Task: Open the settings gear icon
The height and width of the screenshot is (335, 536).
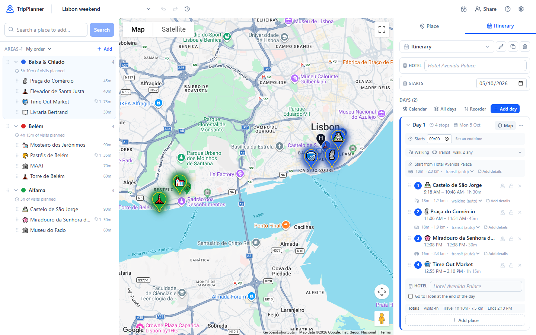Action: point(521,9)
